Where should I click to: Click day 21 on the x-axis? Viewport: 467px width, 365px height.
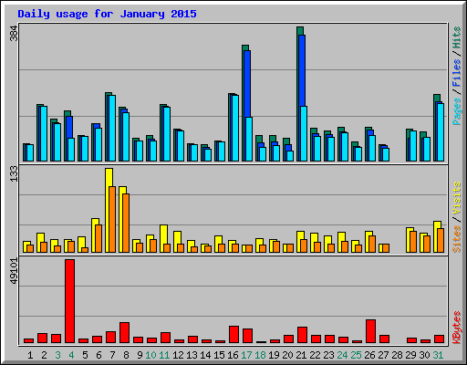(x=301, y=355)
